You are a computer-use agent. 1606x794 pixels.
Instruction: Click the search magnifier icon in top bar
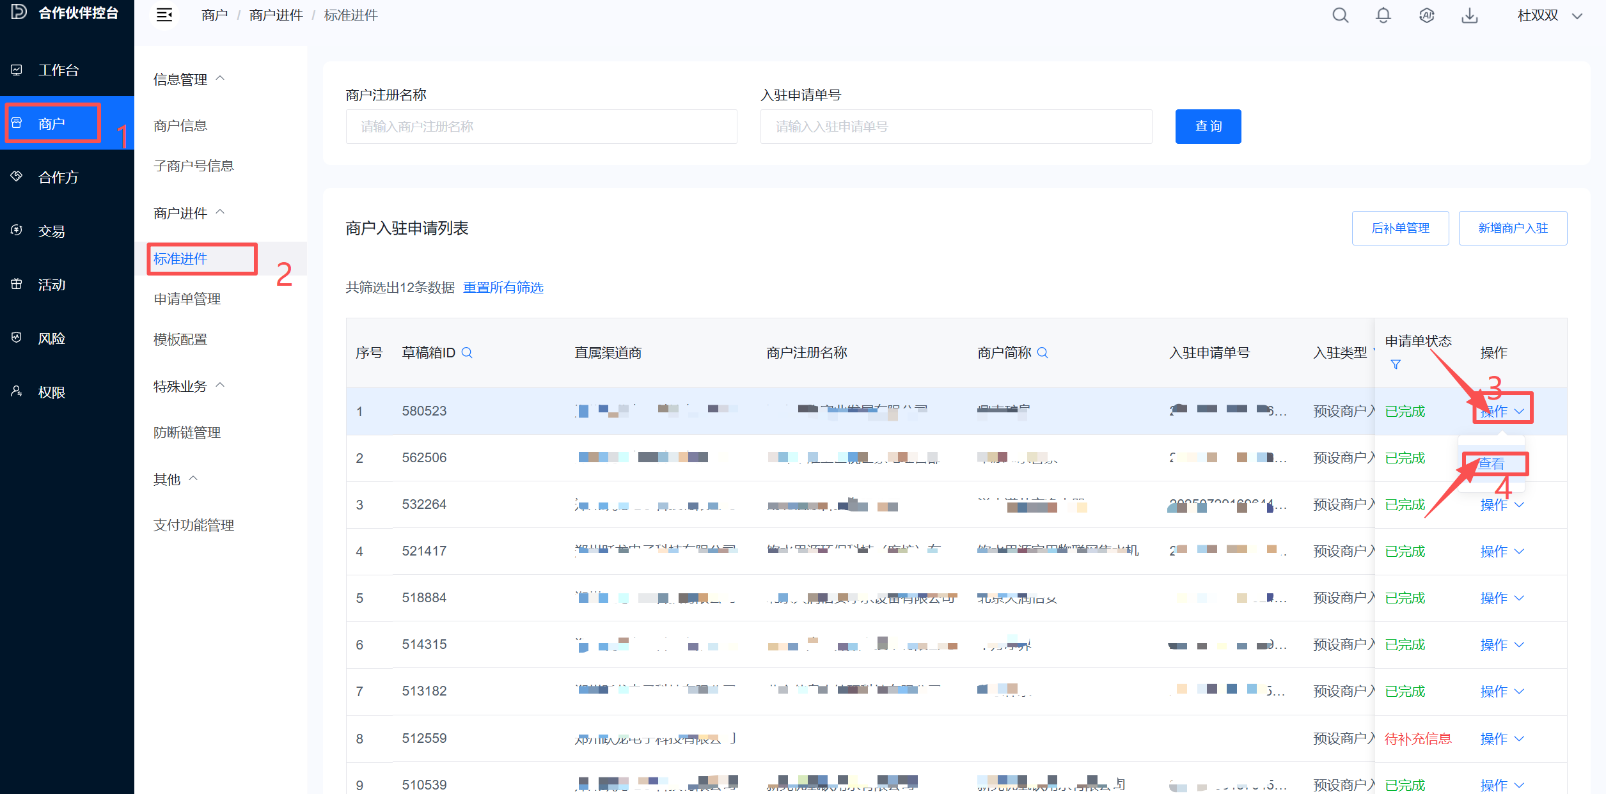[x=1340, y=15]
